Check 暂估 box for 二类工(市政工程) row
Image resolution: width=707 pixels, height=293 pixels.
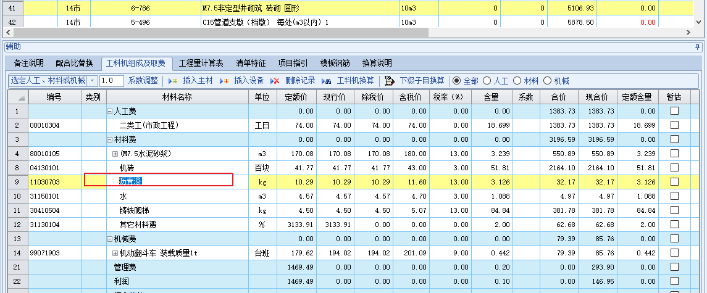click(674, 125)
